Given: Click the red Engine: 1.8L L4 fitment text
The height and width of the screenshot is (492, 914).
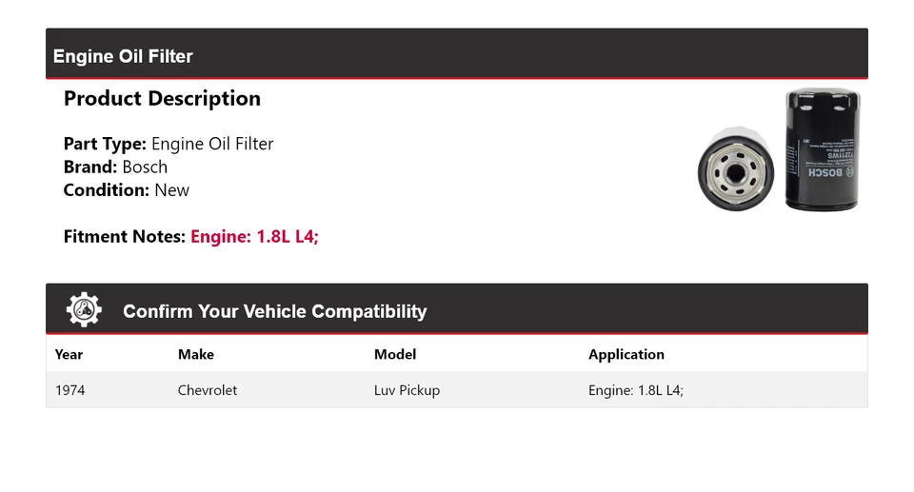Looking at the screenshot, I should 254,237.
